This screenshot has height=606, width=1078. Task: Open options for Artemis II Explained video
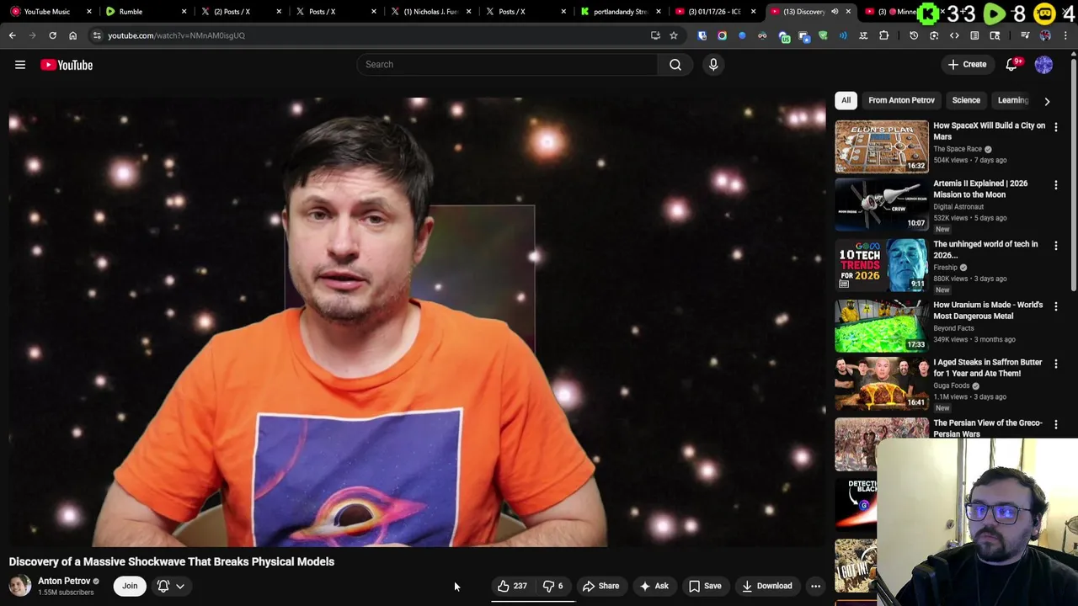click(x=1055, y=184)
